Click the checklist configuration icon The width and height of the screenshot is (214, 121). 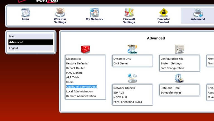179,49
